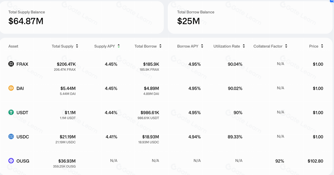Open the USDC asset row
The height and width of the screenshot is (175, 334).
click(23, 137)
